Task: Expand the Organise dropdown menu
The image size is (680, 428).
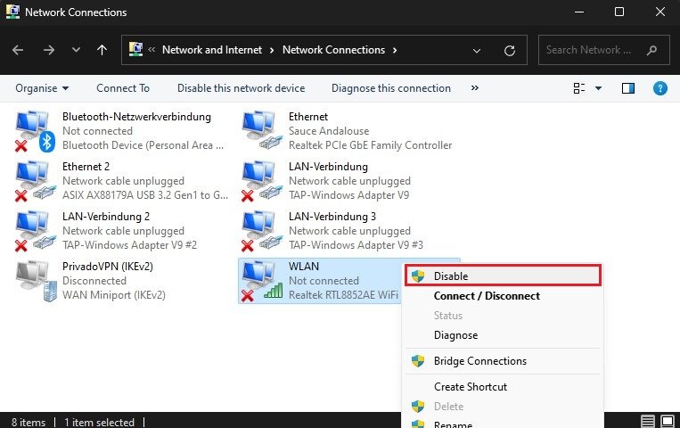Action: (x=42, y=88)
